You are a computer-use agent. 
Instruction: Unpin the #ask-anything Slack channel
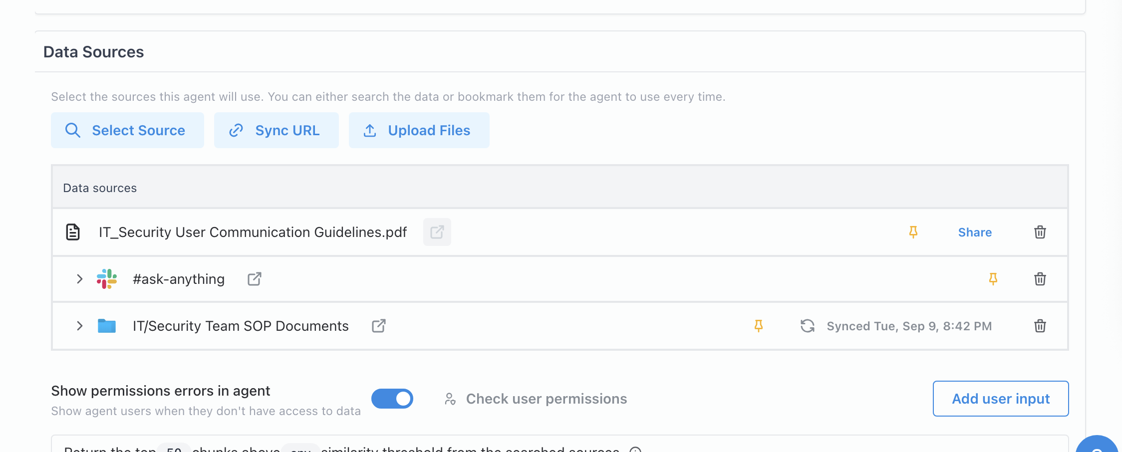click(993, 279)
